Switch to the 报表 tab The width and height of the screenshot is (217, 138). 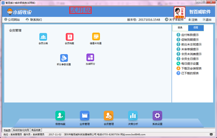tap(180, 28)
